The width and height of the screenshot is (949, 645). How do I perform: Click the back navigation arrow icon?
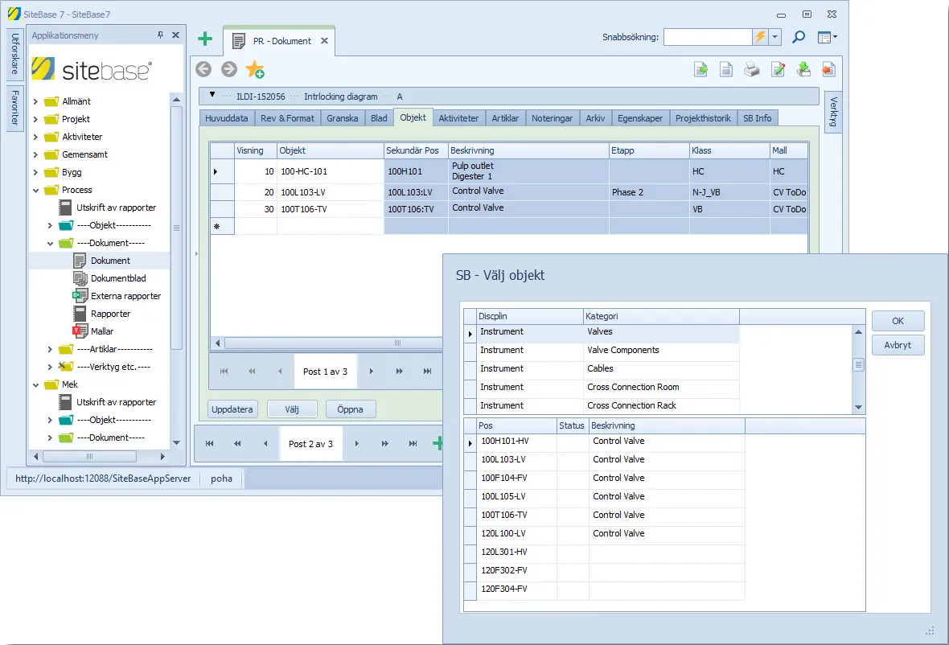[x=203, y=70]
